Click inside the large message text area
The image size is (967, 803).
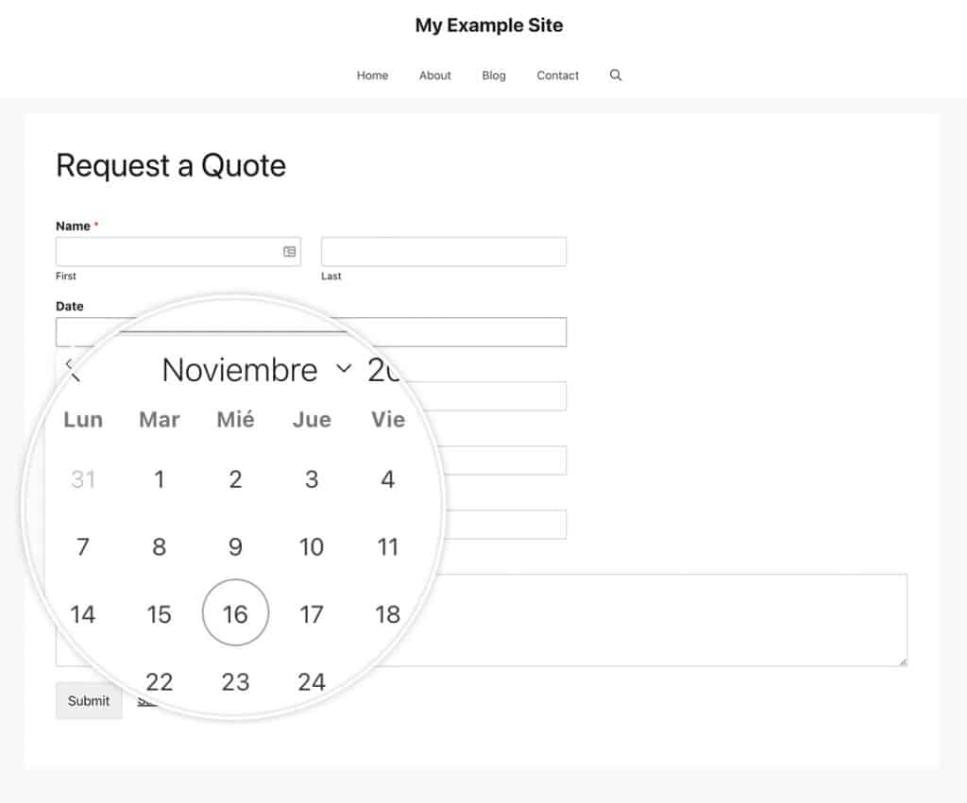(661, 619)
